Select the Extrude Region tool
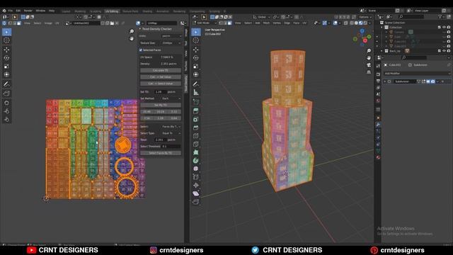The image size is (453, 255). (x=196, y=111)
